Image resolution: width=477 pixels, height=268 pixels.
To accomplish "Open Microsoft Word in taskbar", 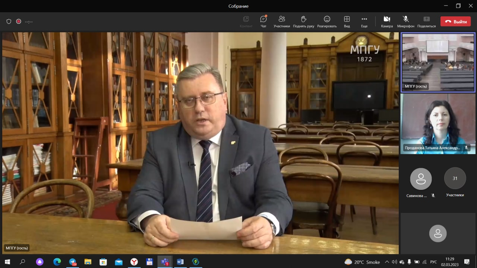I will click(x=180, y=262).
